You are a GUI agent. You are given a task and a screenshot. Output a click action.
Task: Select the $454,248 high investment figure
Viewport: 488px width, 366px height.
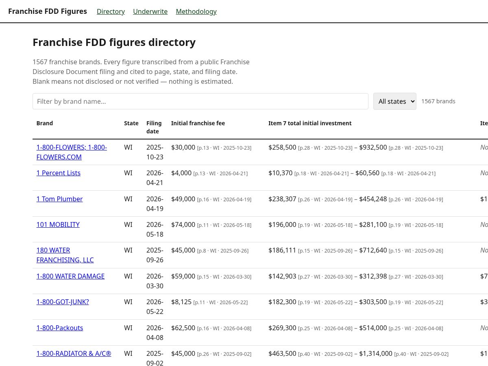pyautogui.click(x=373, y=199)
